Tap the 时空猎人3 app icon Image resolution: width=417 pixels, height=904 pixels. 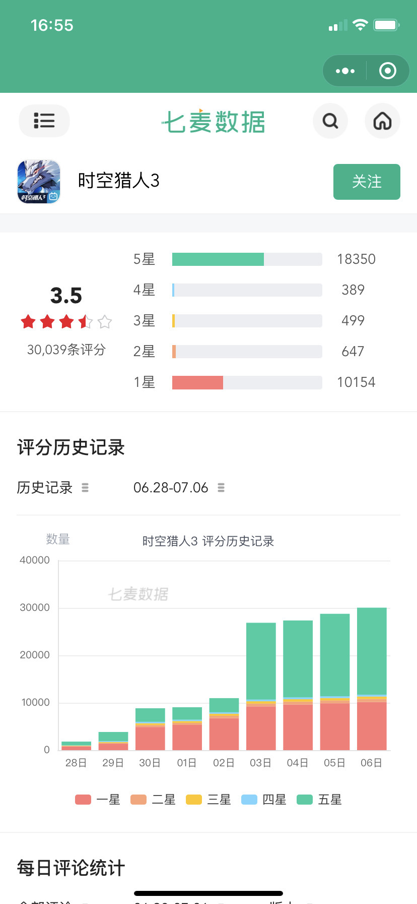pyautogui.click(x=39, y=182)
